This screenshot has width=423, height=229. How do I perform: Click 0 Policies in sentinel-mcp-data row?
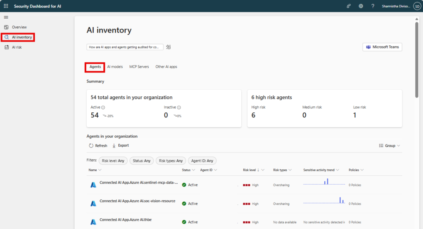pyautogui.click(x=355, y=185)
